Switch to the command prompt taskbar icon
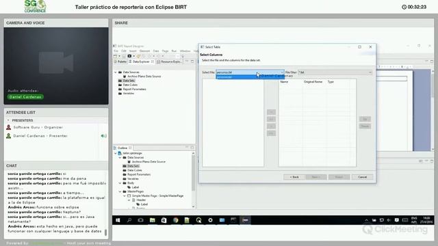Image resolution: width=438 pixels, height=246 pixels. tap(233, 220)
